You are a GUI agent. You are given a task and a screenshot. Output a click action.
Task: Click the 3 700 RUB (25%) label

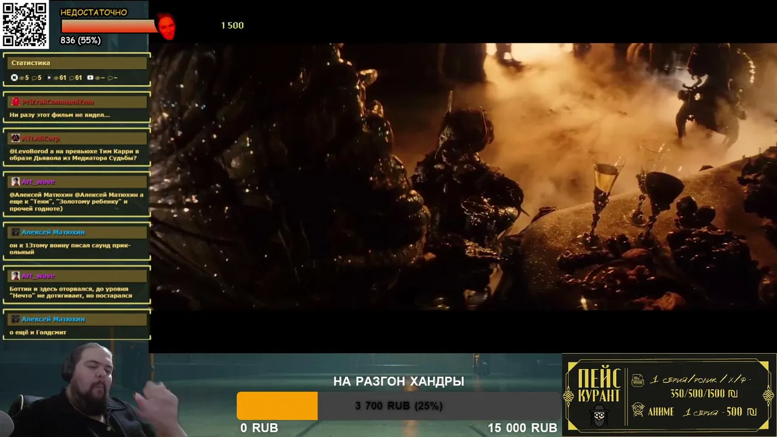click(x=399, y=406)
